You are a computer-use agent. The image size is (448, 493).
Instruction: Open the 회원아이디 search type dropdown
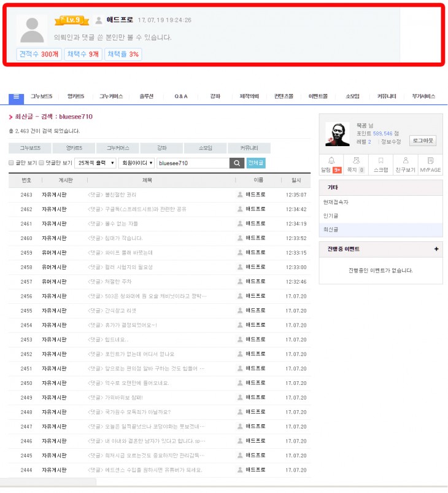click(136, 163)
